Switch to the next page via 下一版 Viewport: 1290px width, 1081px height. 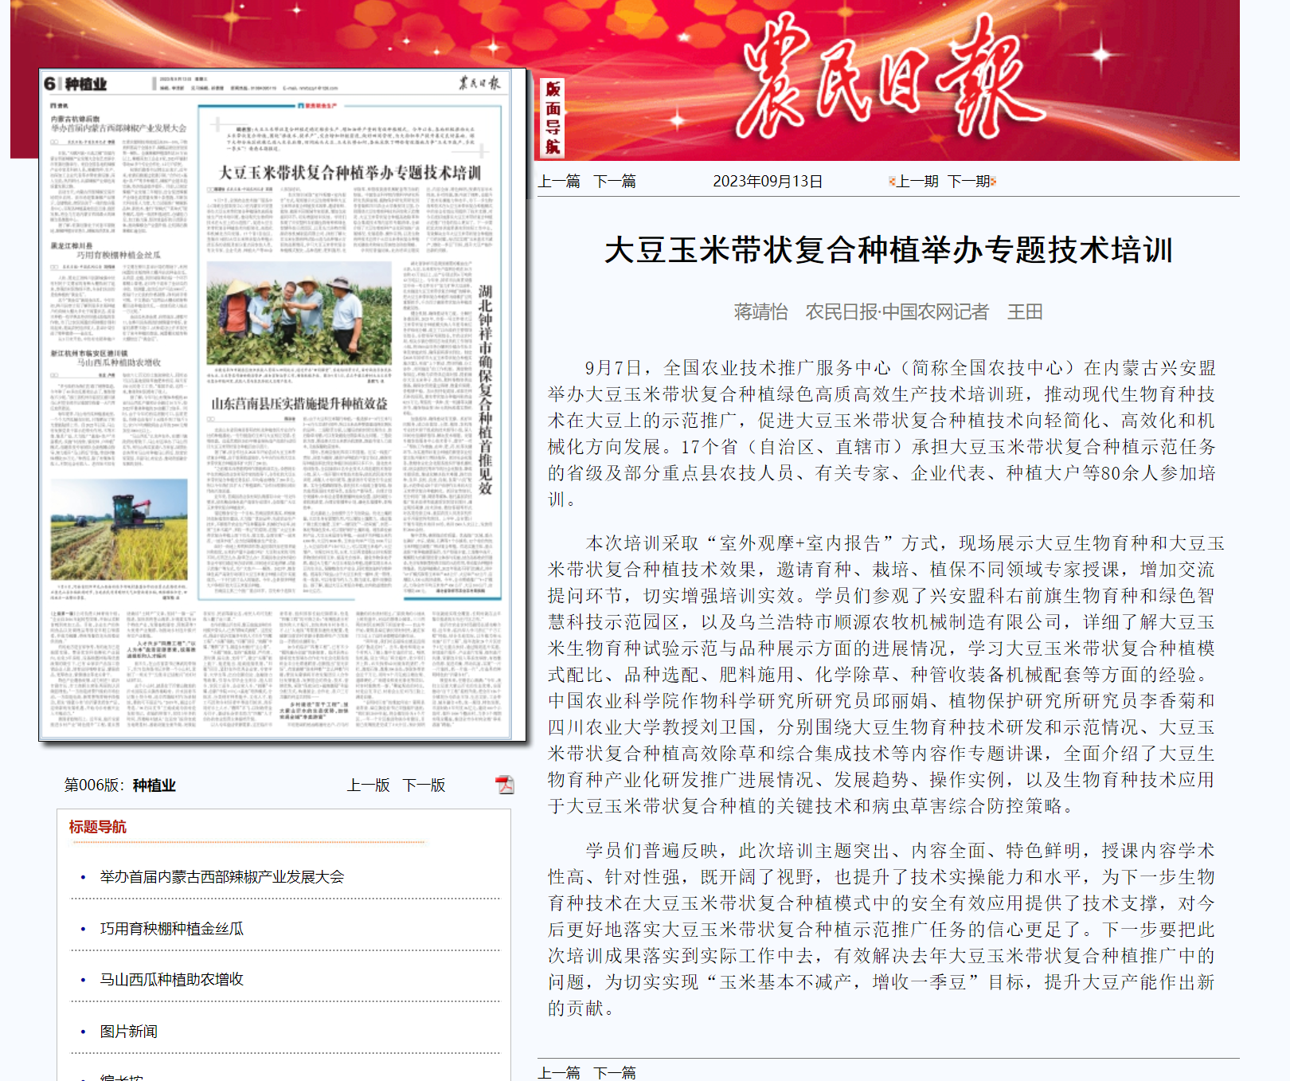pyautogui.click(x=424, y=785)
